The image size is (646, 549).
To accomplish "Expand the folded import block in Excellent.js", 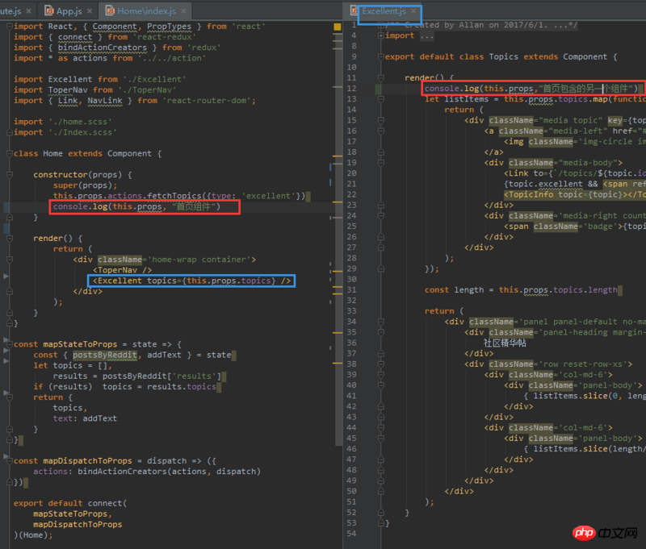I will [380, 35].
